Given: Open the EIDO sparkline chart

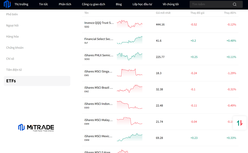Looking at the screenshot, I should [x=130, y=105].
